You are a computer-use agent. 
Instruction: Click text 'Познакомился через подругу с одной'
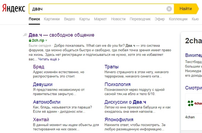[x=134, y=90]
